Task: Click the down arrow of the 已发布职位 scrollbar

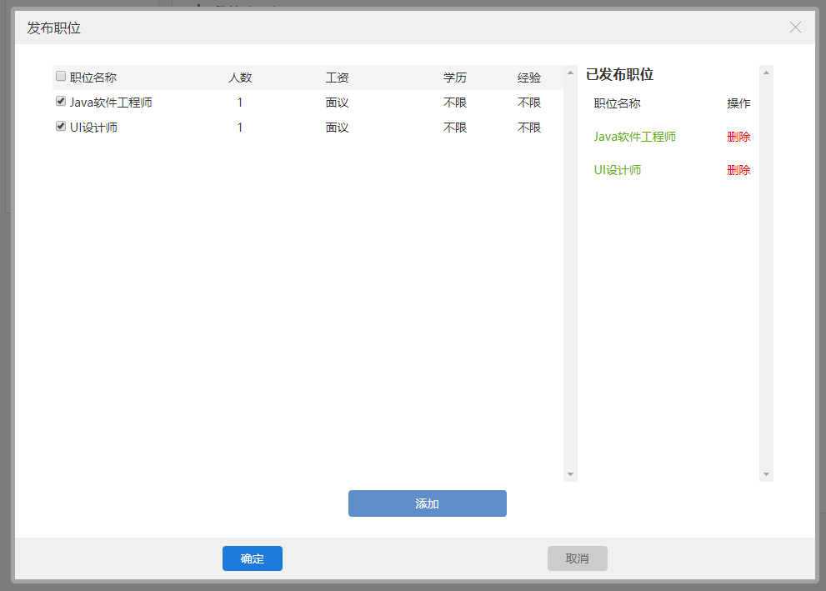Action: (766, 474)
